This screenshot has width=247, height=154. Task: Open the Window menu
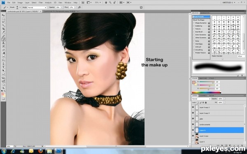click(68, 3)
